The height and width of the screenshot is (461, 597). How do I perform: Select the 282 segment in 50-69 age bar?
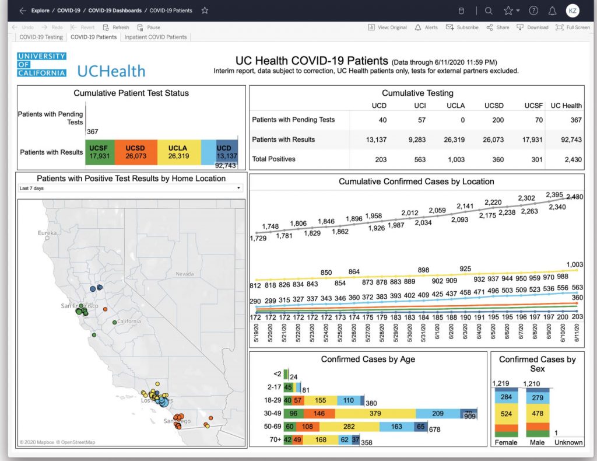pyautogui.click(x=349, y=427)
